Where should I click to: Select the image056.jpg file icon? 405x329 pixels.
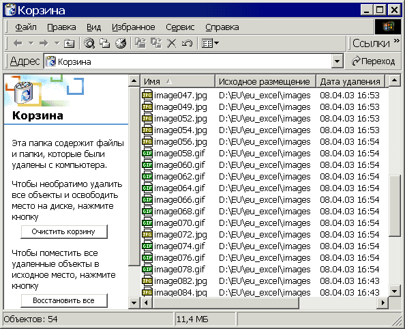[x=147, y=142]
